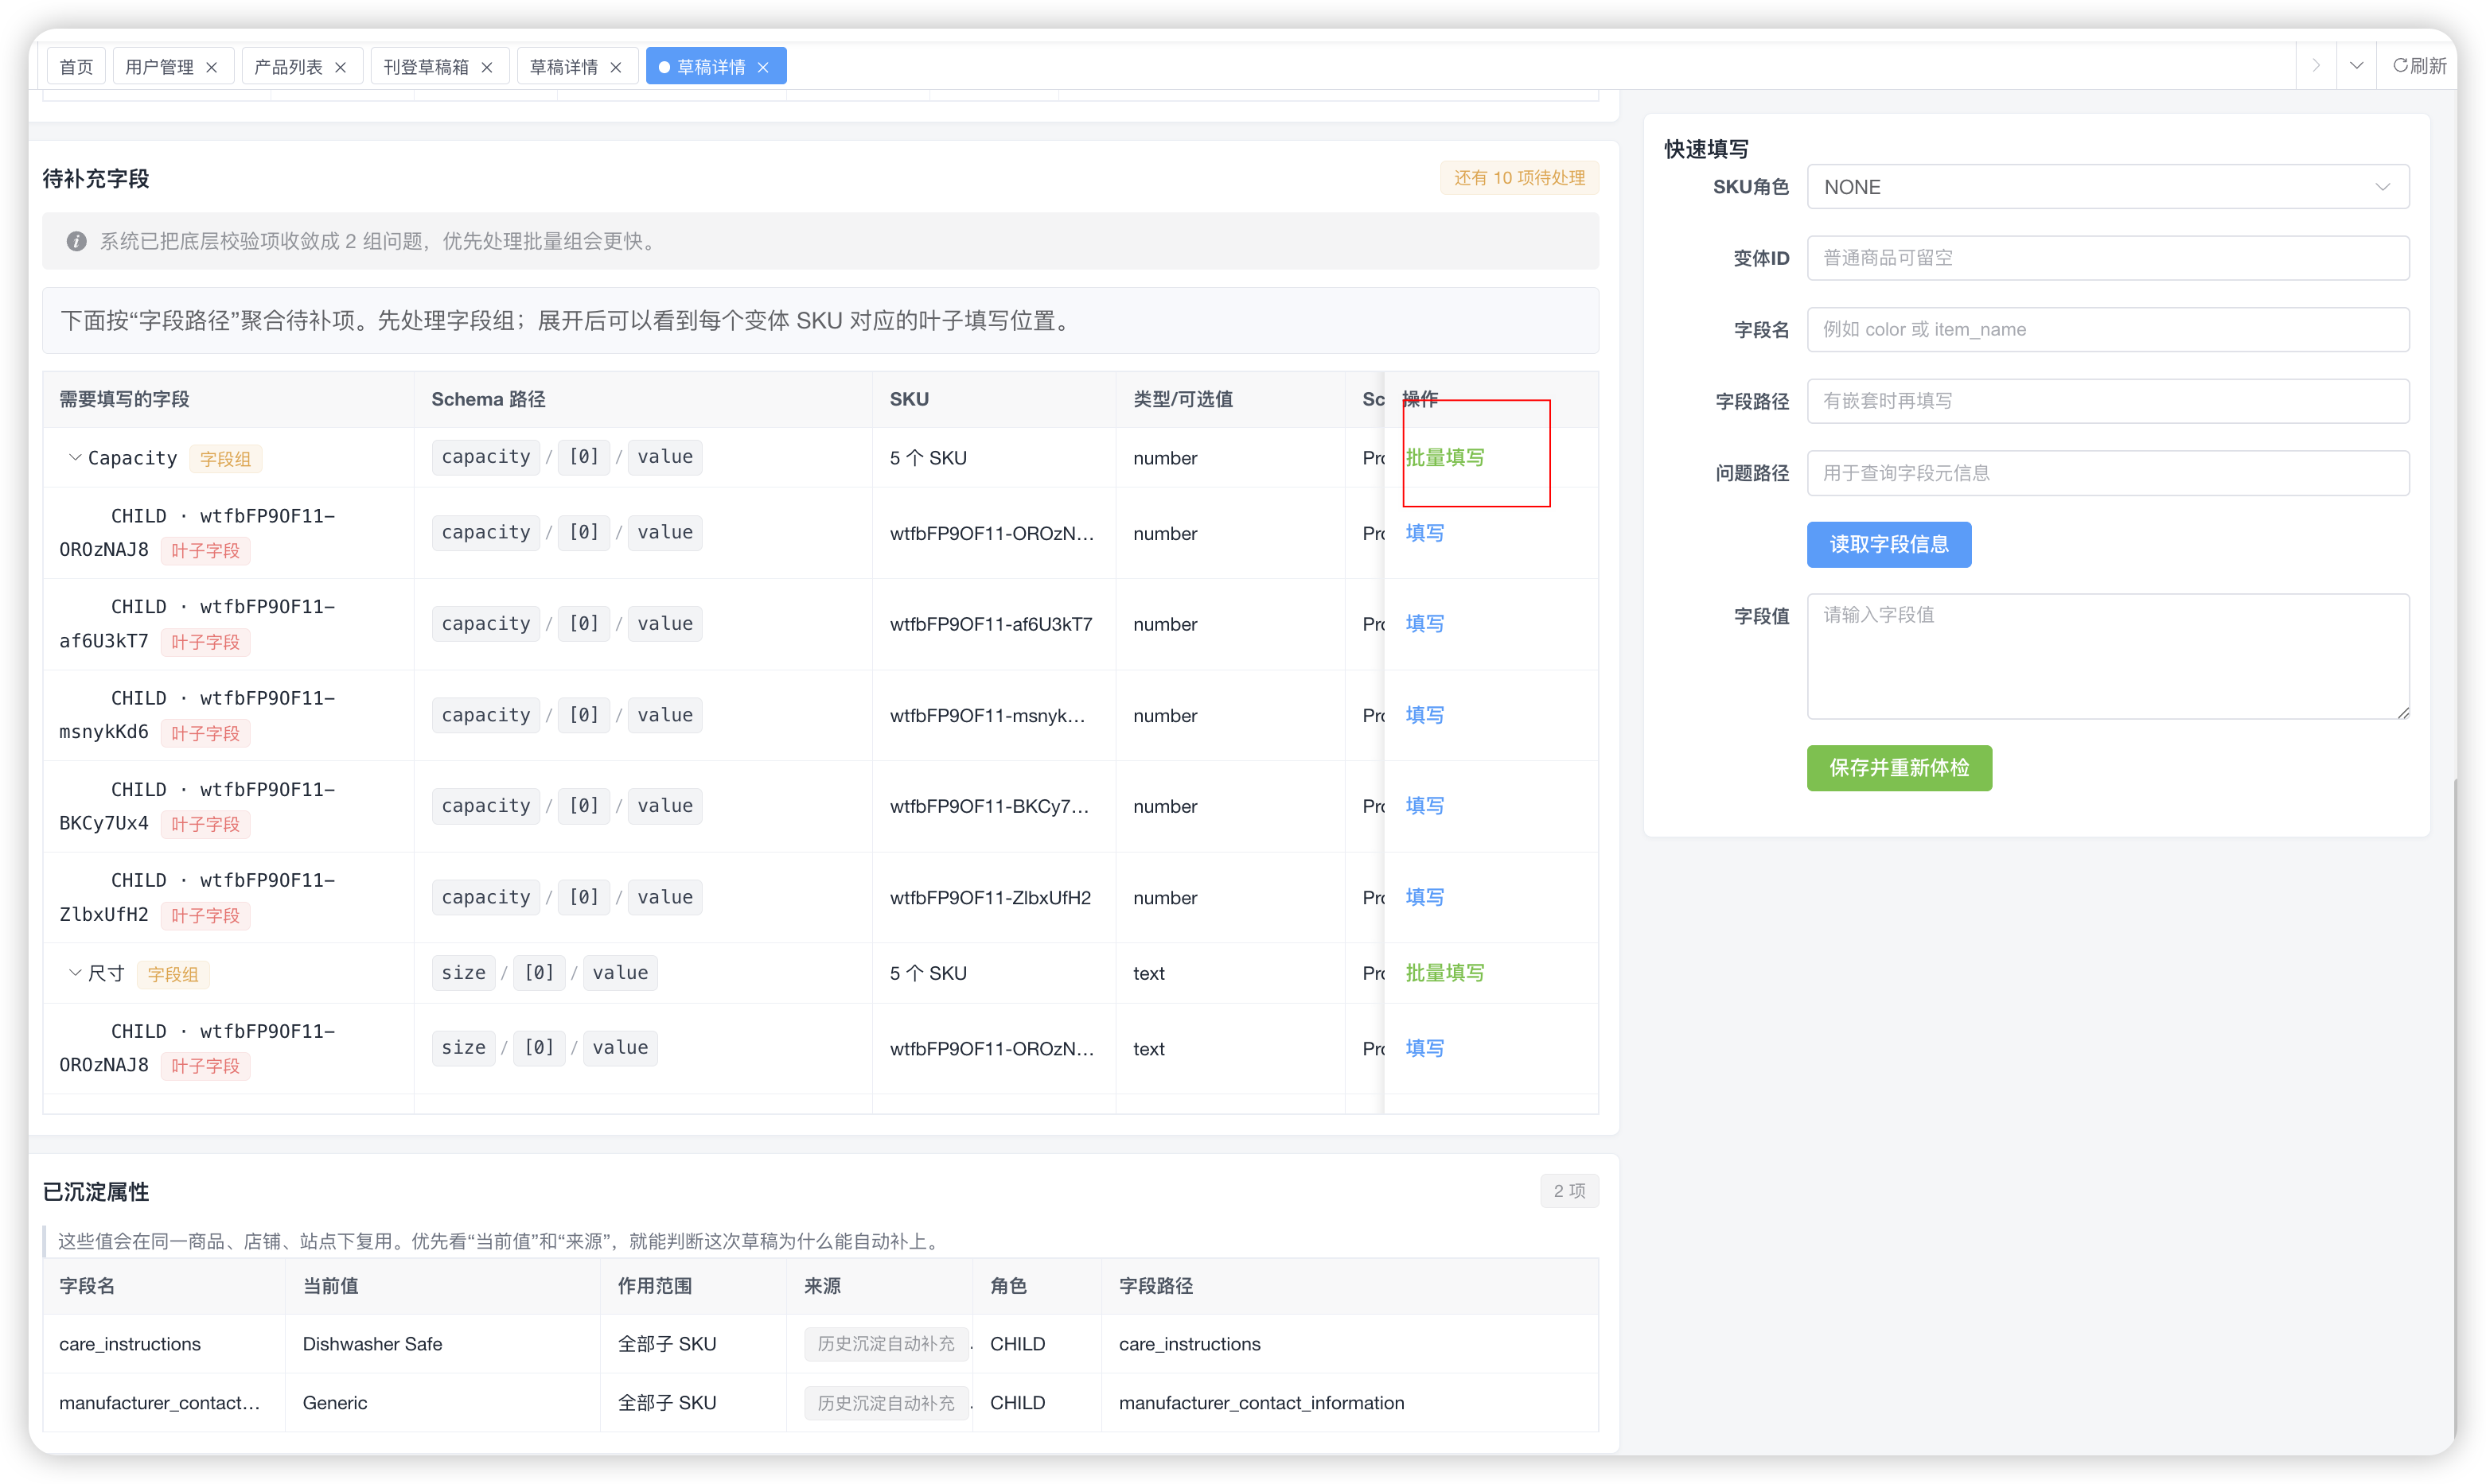The image size is (2486, 1484).
Task: Close the 刊登草稿箱 tab
Action: pos(487,67)
